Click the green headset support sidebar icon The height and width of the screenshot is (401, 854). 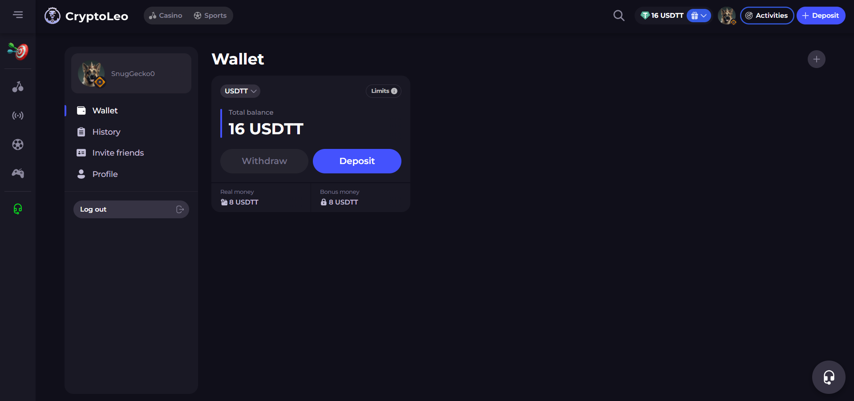point(18,209)
